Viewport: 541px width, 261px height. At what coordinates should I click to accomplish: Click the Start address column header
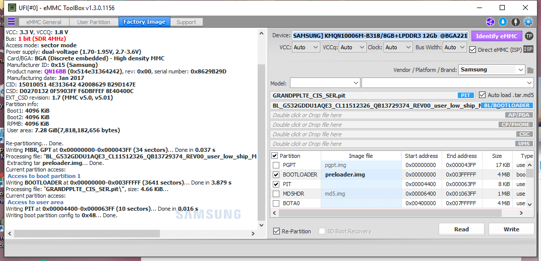(422, 155)
